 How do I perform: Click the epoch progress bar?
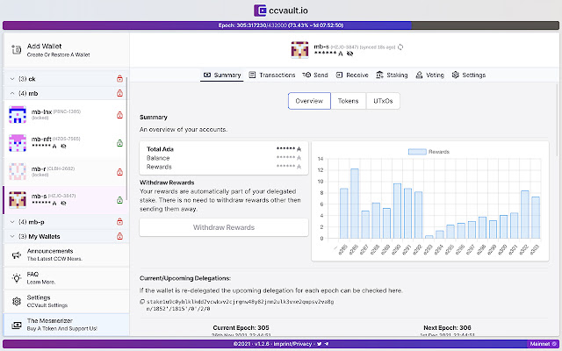pyautogui.click(x=281, y=25)
